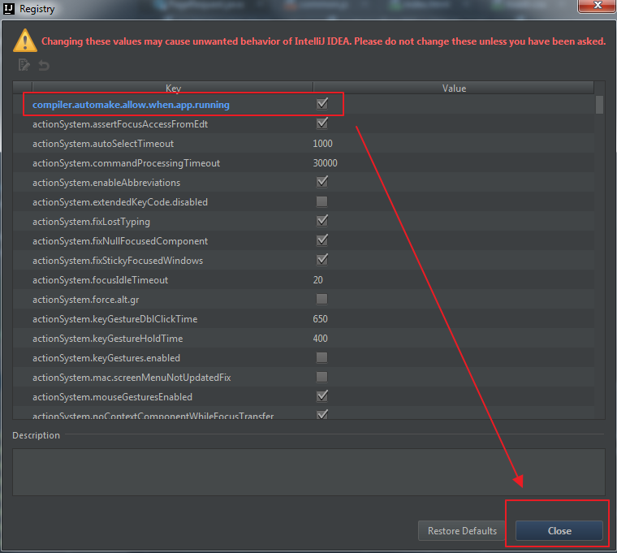
Task: Select actionSystem.mouseGesturesEnabled key
Action: click(112, 397)
